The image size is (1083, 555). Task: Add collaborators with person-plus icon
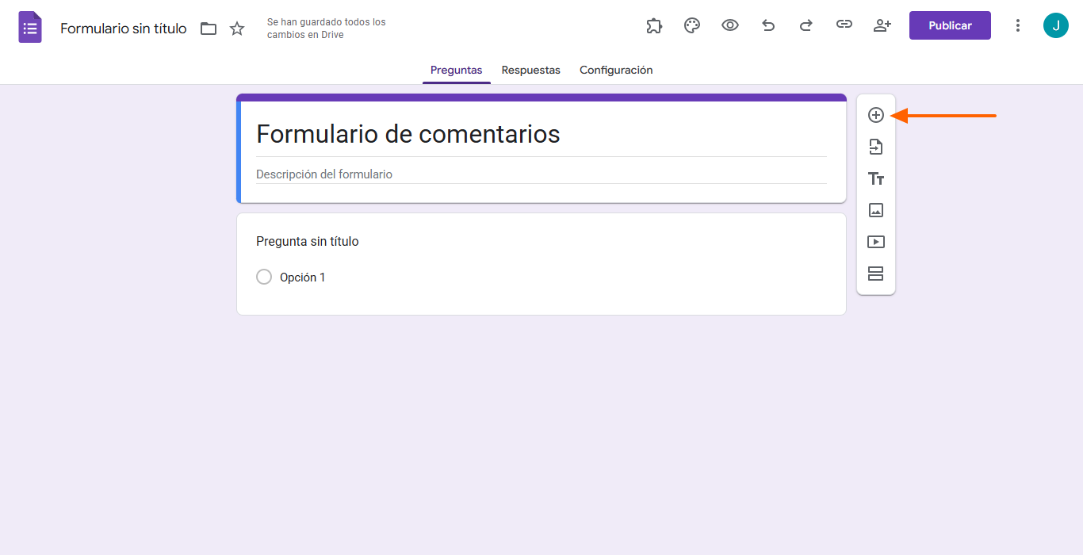click(x=882, y=25)
